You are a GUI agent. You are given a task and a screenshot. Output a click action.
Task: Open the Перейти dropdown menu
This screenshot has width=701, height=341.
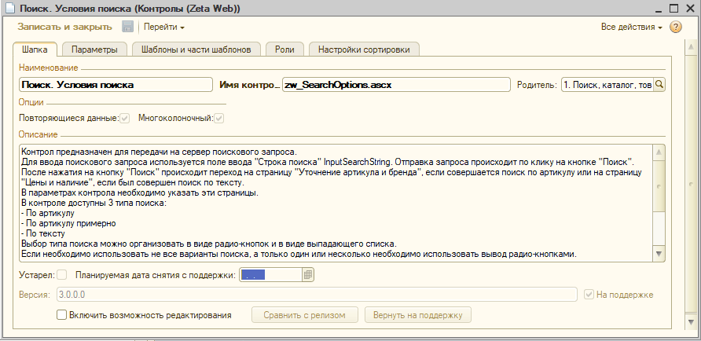(x=163, y=27)
